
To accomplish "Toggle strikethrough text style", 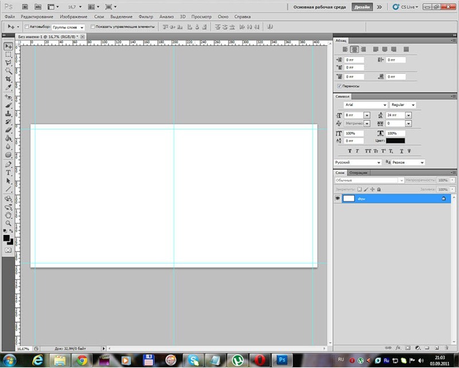I will click(x=409, y=151).
